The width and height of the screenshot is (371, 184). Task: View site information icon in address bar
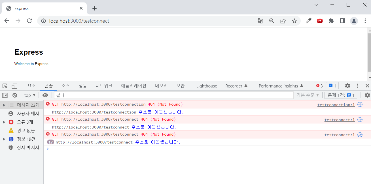43,21
